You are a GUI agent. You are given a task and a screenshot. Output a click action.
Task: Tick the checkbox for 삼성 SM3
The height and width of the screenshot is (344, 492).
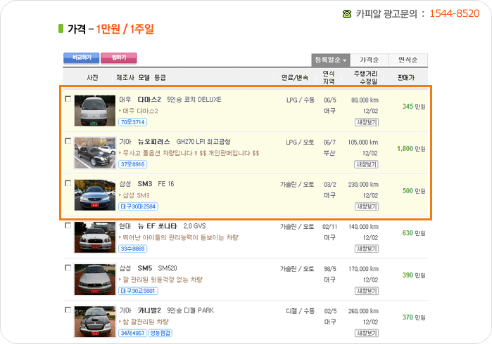(x=68, y=183)
